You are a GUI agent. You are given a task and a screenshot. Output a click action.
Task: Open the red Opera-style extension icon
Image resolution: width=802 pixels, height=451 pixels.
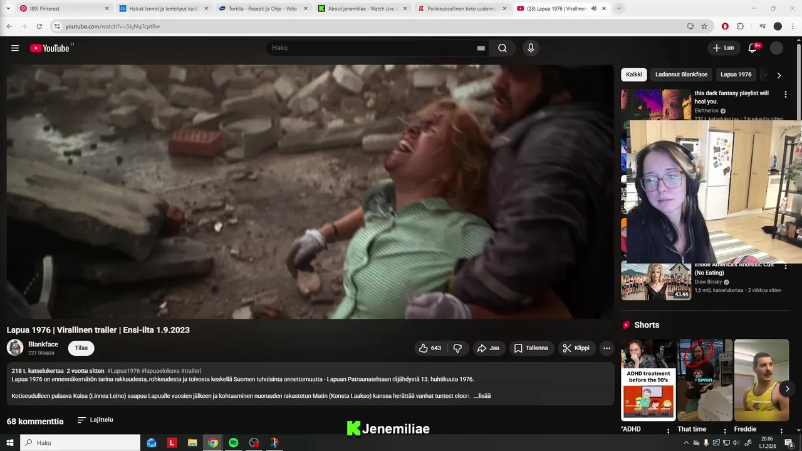tap(725, 26)
